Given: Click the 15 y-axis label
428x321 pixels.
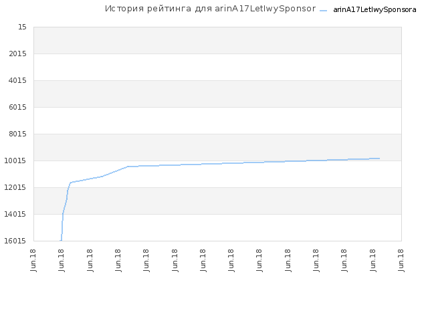Looking at the screenshot, I should click(x=22, y=27).
